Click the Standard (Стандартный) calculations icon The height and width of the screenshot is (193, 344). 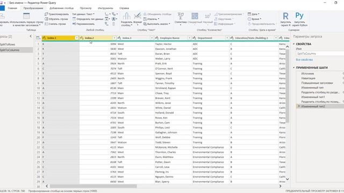coord(195,16)
